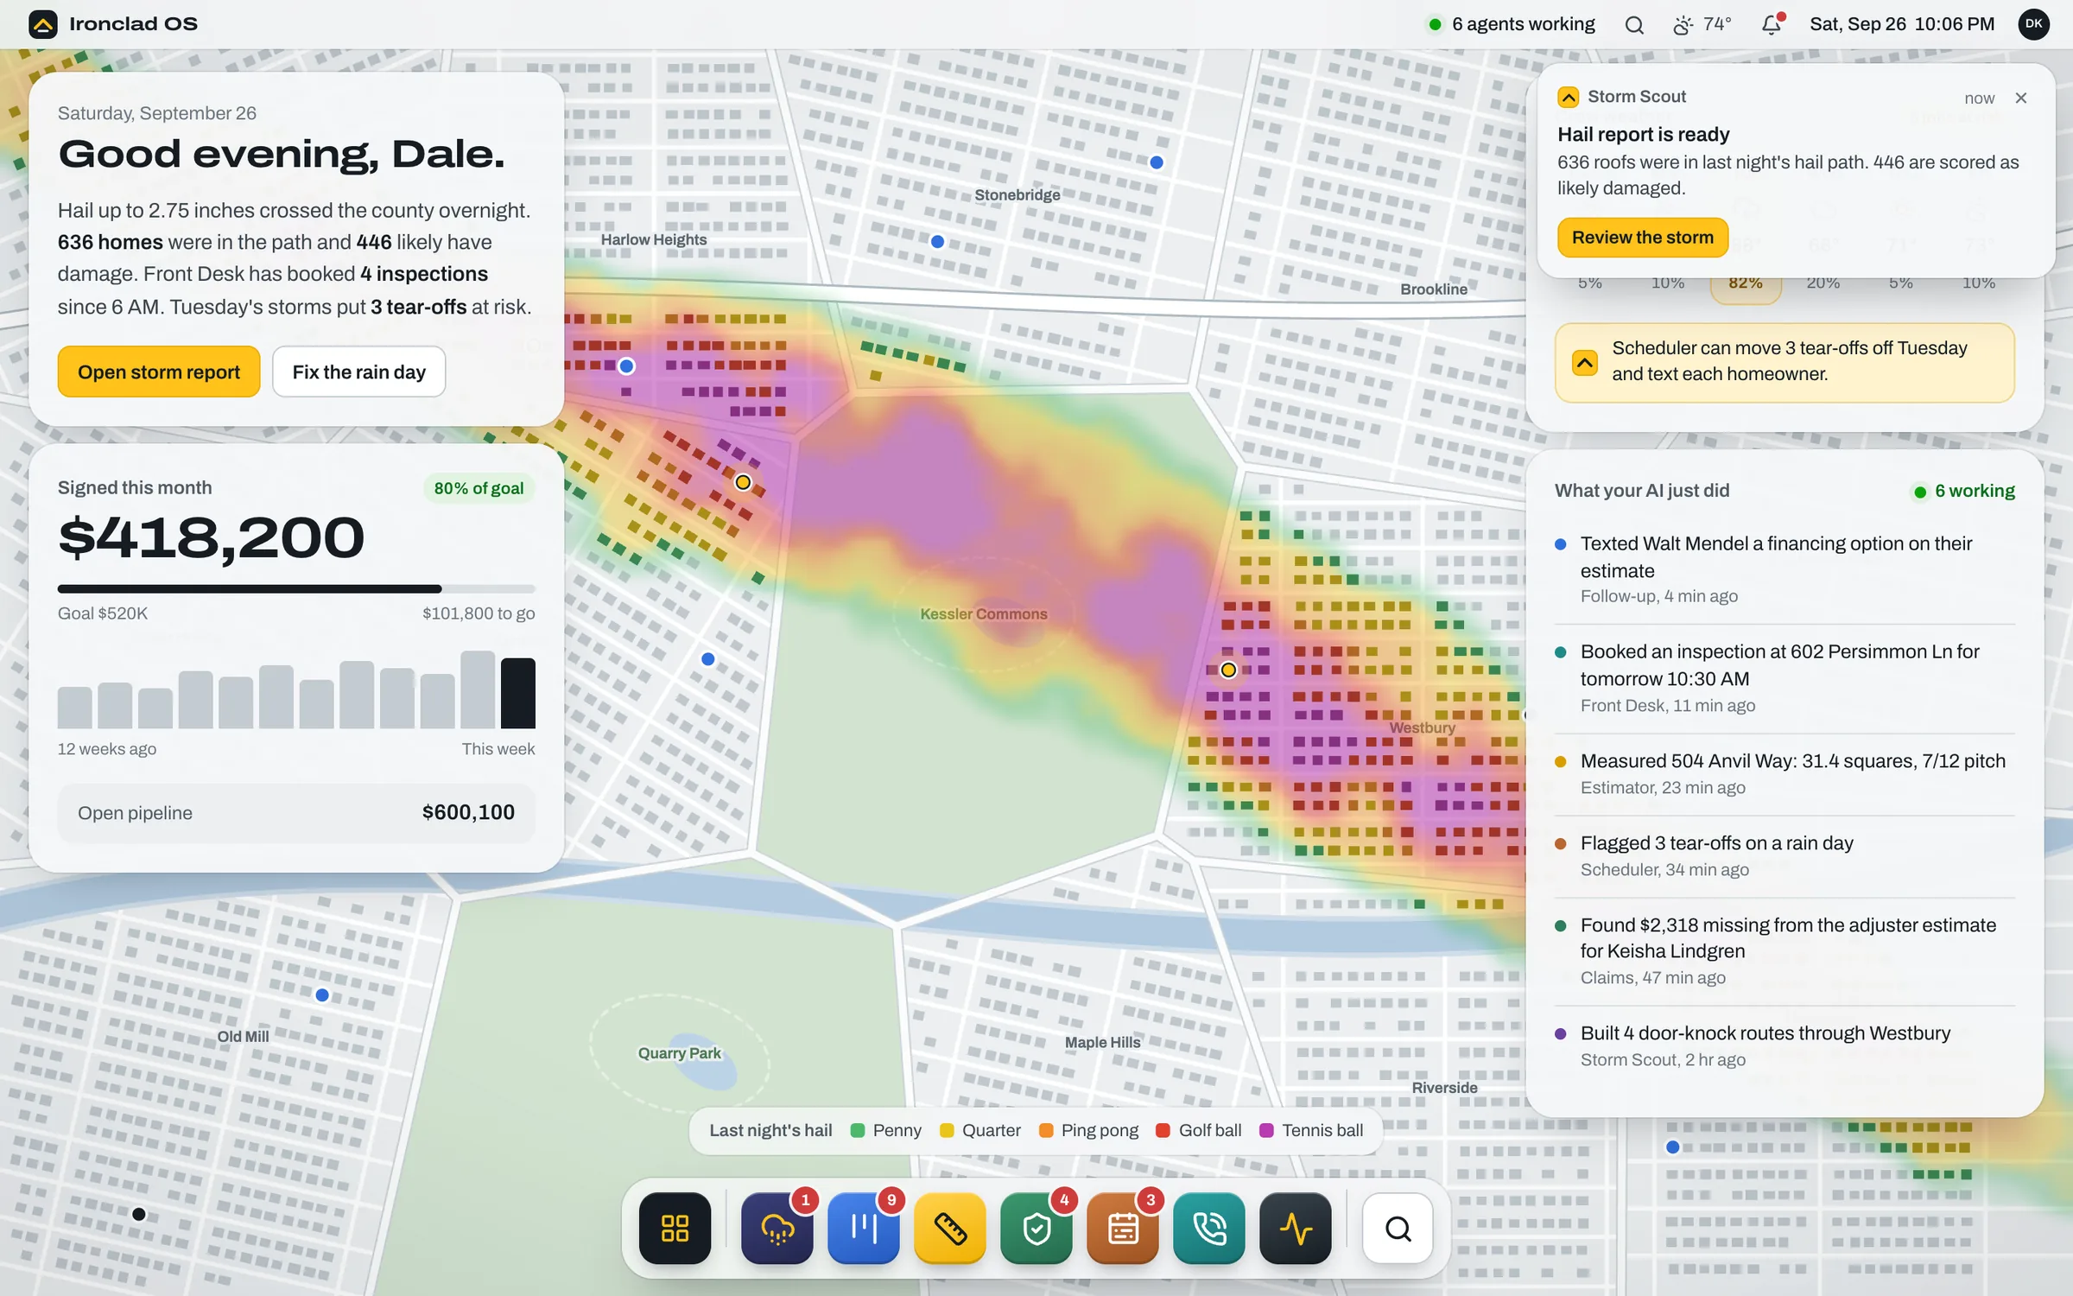Open storm report button
The height and width of the screenshot is (1296, 2073).
(x=159, y=372)
